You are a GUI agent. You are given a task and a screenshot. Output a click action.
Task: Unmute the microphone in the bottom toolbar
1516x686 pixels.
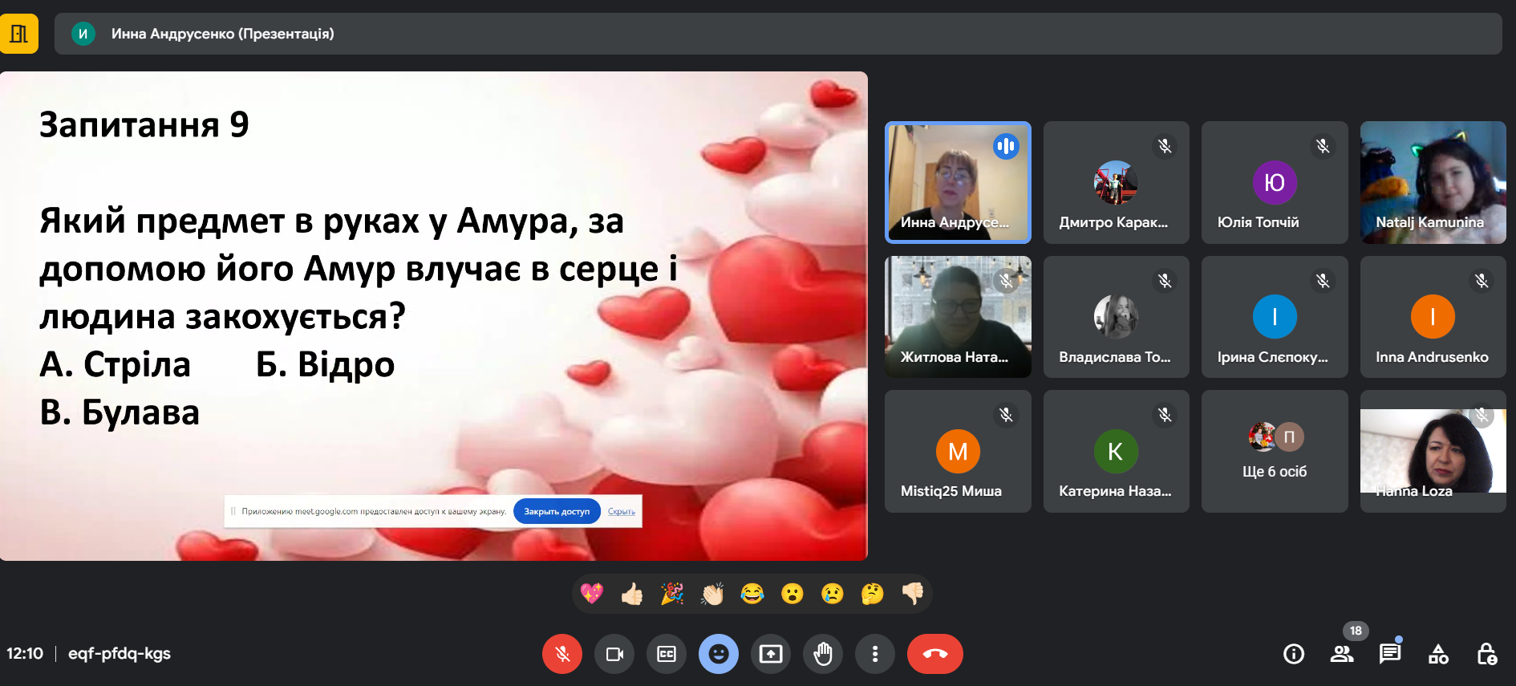pos(562,654)
